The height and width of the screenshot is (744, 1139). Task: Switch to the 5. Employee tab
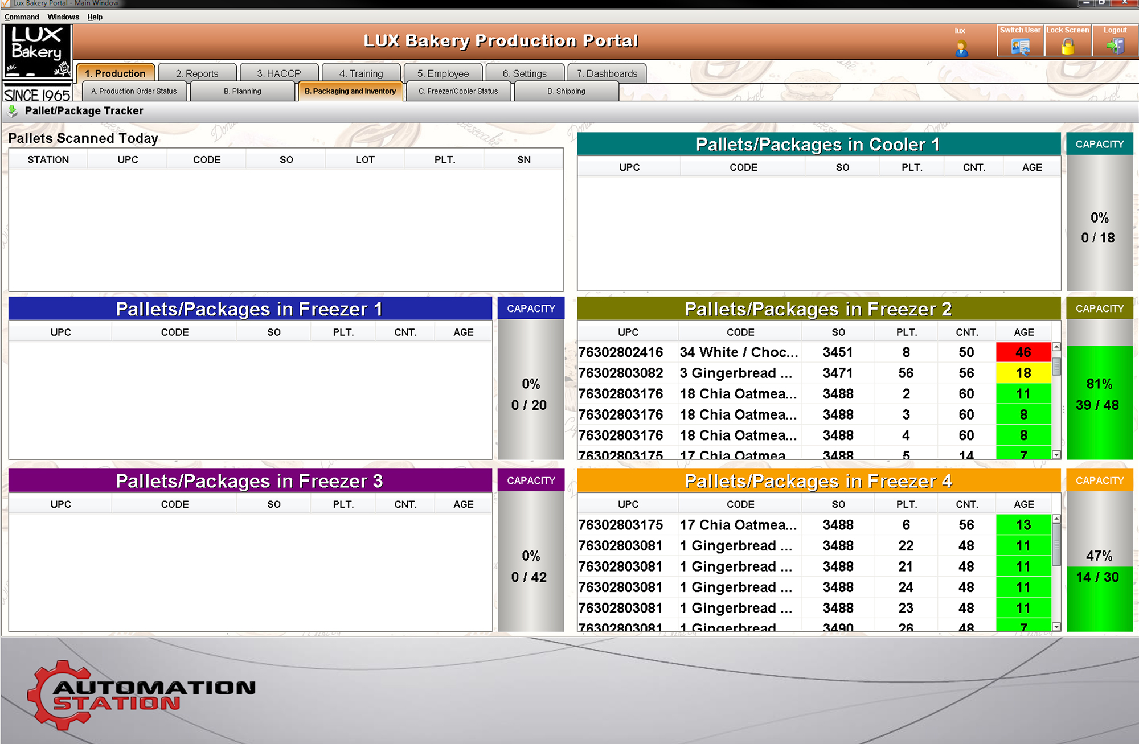point(443,73)
